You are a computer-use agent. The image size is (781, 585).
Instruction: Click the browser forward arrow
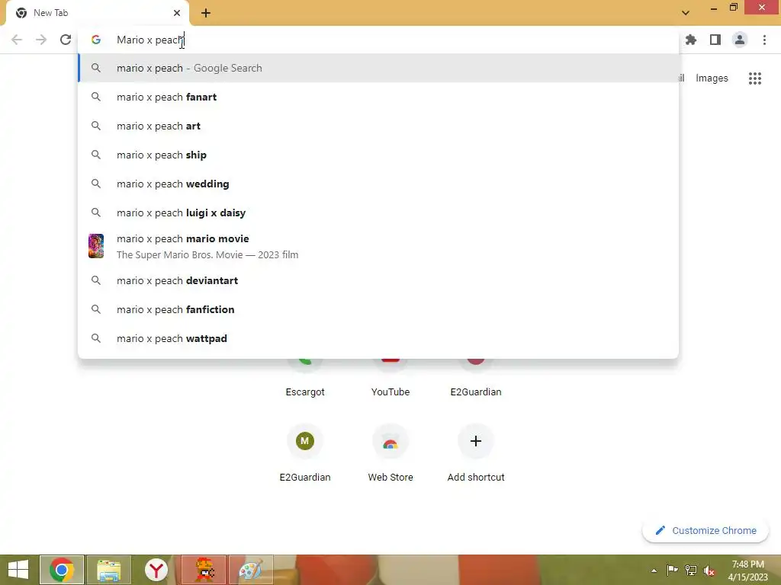click(x=41, y=40)
